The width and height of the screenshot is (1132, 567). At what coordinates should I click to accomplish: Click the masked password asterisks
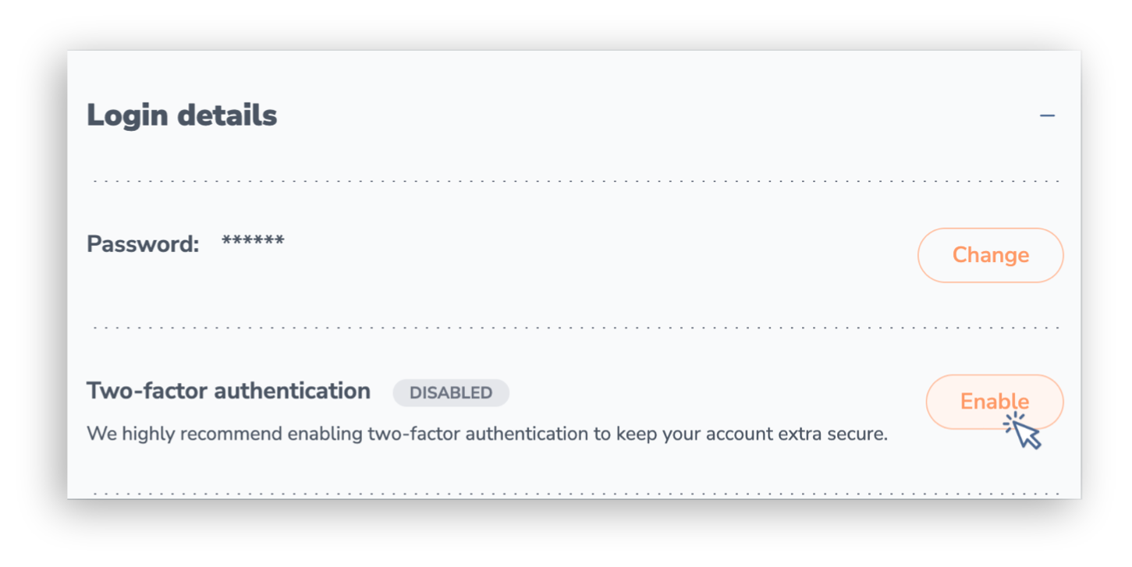tap(253, 241)
